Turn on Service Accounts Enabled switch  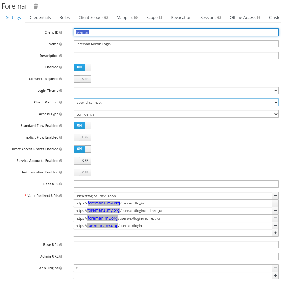pyautogui.click(x=83, y=160)
